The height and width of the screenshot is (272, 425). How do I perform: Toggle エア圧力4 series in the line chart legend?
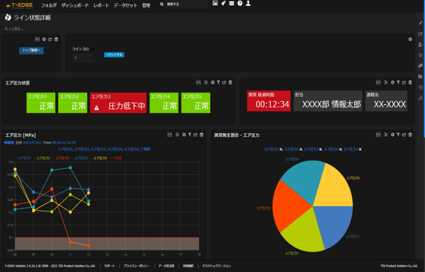tap(80, 158)
